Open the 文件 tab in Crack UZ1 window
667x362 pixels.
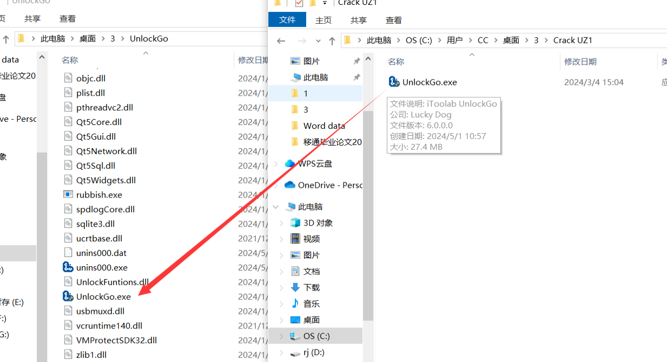coord(287,20)
